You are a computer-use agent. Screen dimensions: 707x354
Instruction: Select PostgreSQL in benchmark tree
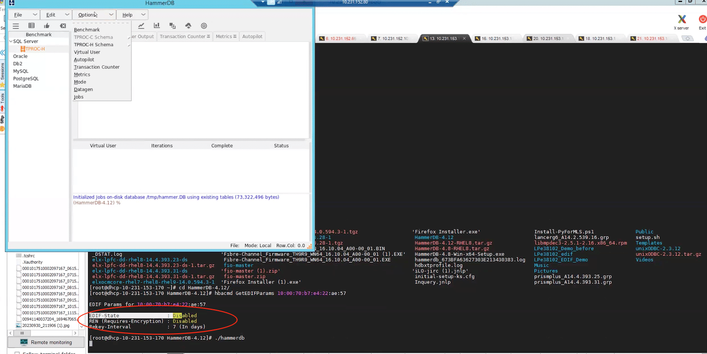(26, 79)
